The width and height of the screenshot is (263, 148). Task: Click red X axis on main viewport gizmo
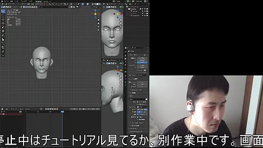[99, 14]
